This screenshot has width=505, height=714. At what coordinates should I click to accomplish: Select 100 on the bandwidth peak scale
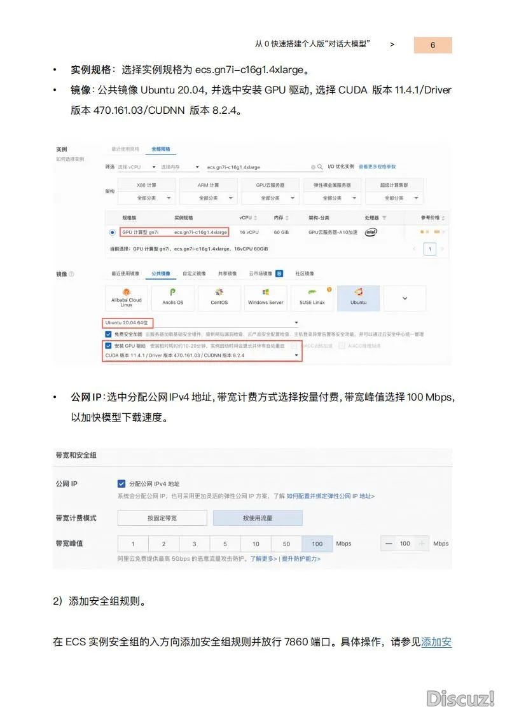(x=317, y=544)
